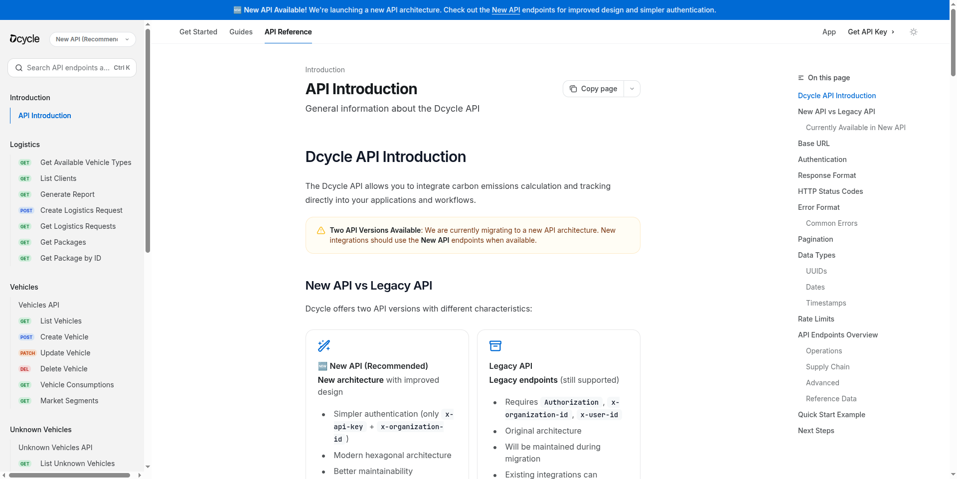957x479 pixels.
Task: Open List Vehicles endpoint
Action: click(x=61, y=321)
